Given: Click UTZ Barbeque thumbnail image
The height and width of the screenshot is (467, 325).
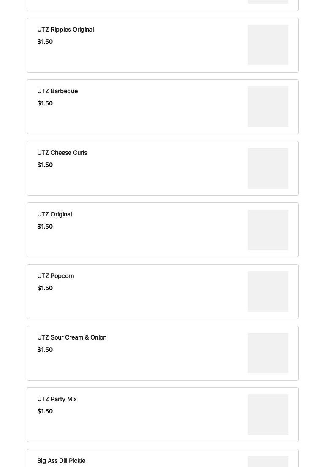Looking at the screenshot, I should point(268,107).
